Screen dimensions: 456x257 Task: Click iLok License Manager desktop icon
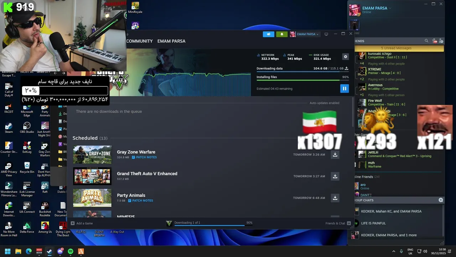[27, 189]
